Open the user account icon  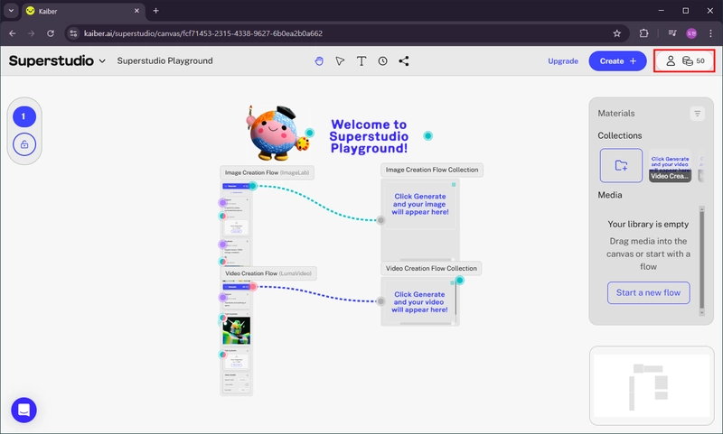tap(671, 60)
